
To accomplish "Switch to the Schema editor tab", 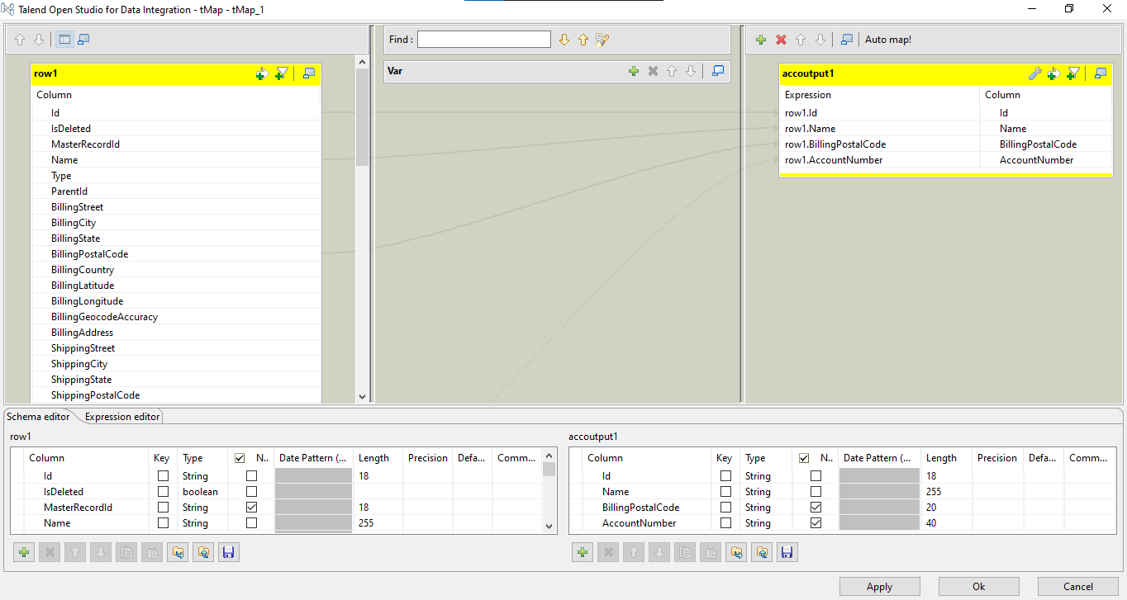I will (x=38, y=417).
